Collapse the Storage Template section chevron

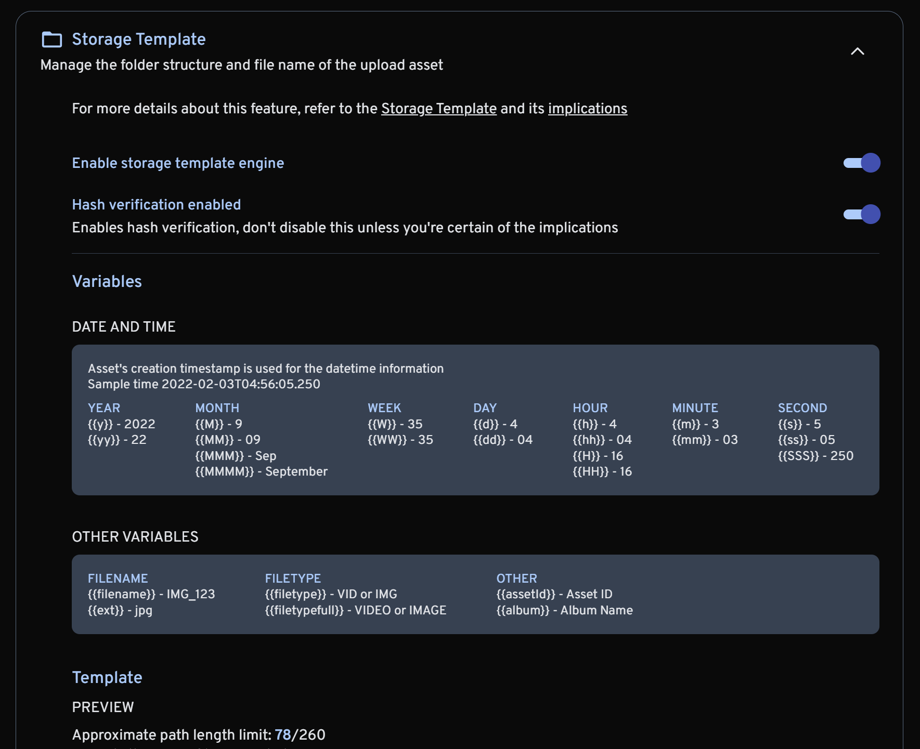857,51
